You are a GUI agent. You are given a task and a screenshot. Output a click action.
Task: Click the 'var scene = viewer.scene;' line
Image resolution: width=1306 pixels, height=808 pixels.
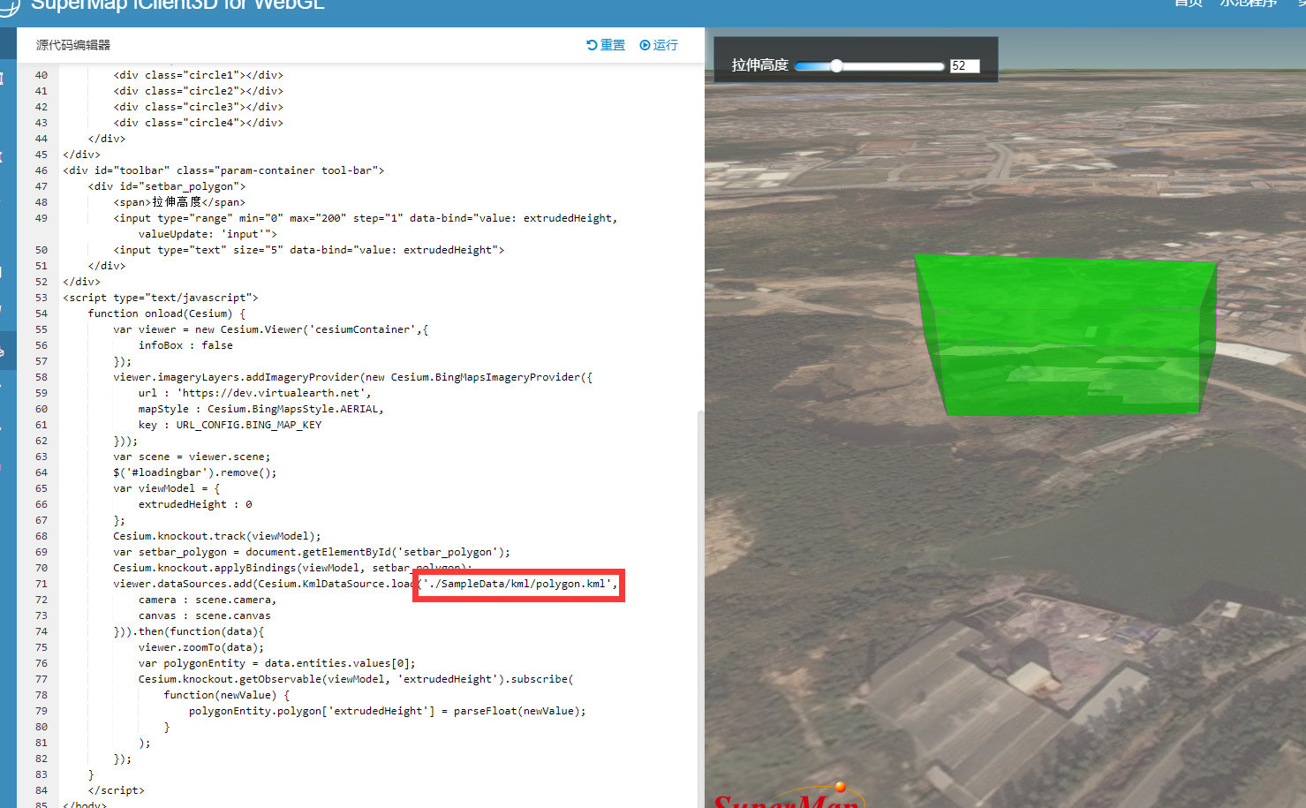192,457
